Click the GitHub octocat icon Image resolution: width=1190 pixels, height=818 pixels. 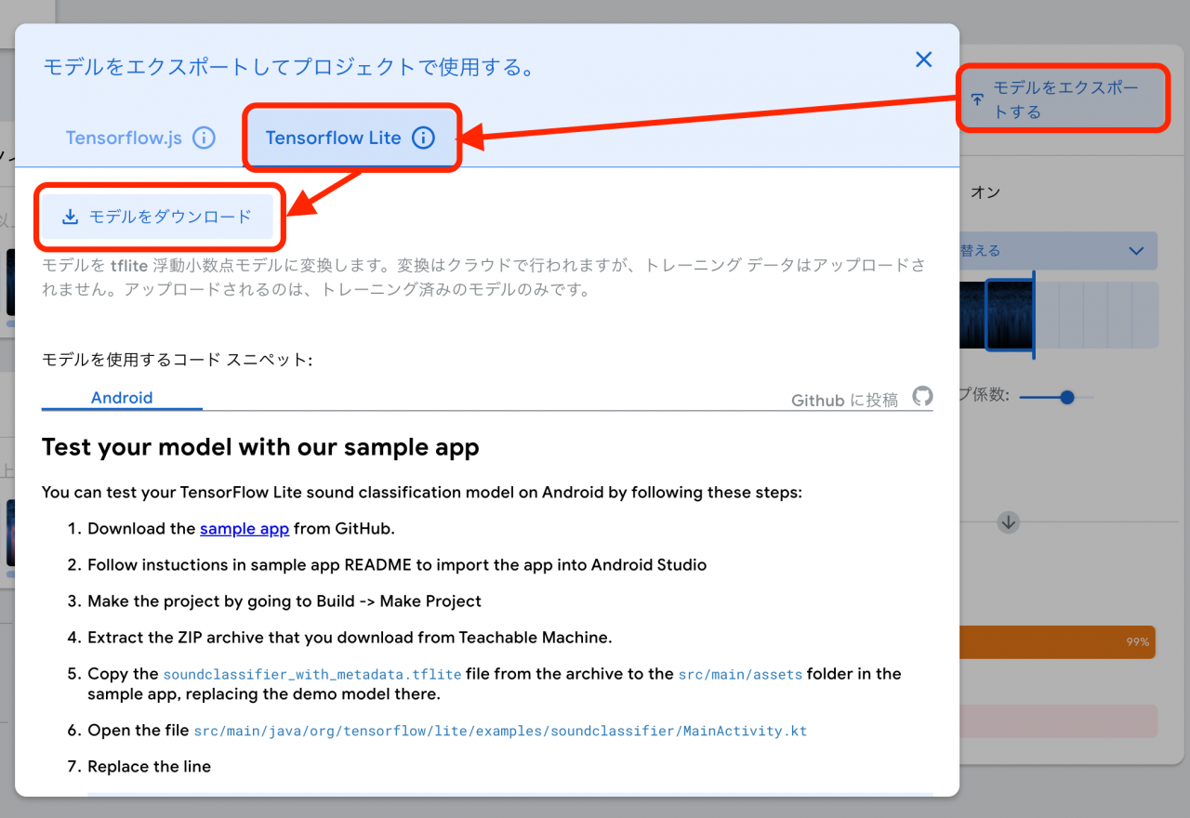[921, 397]
